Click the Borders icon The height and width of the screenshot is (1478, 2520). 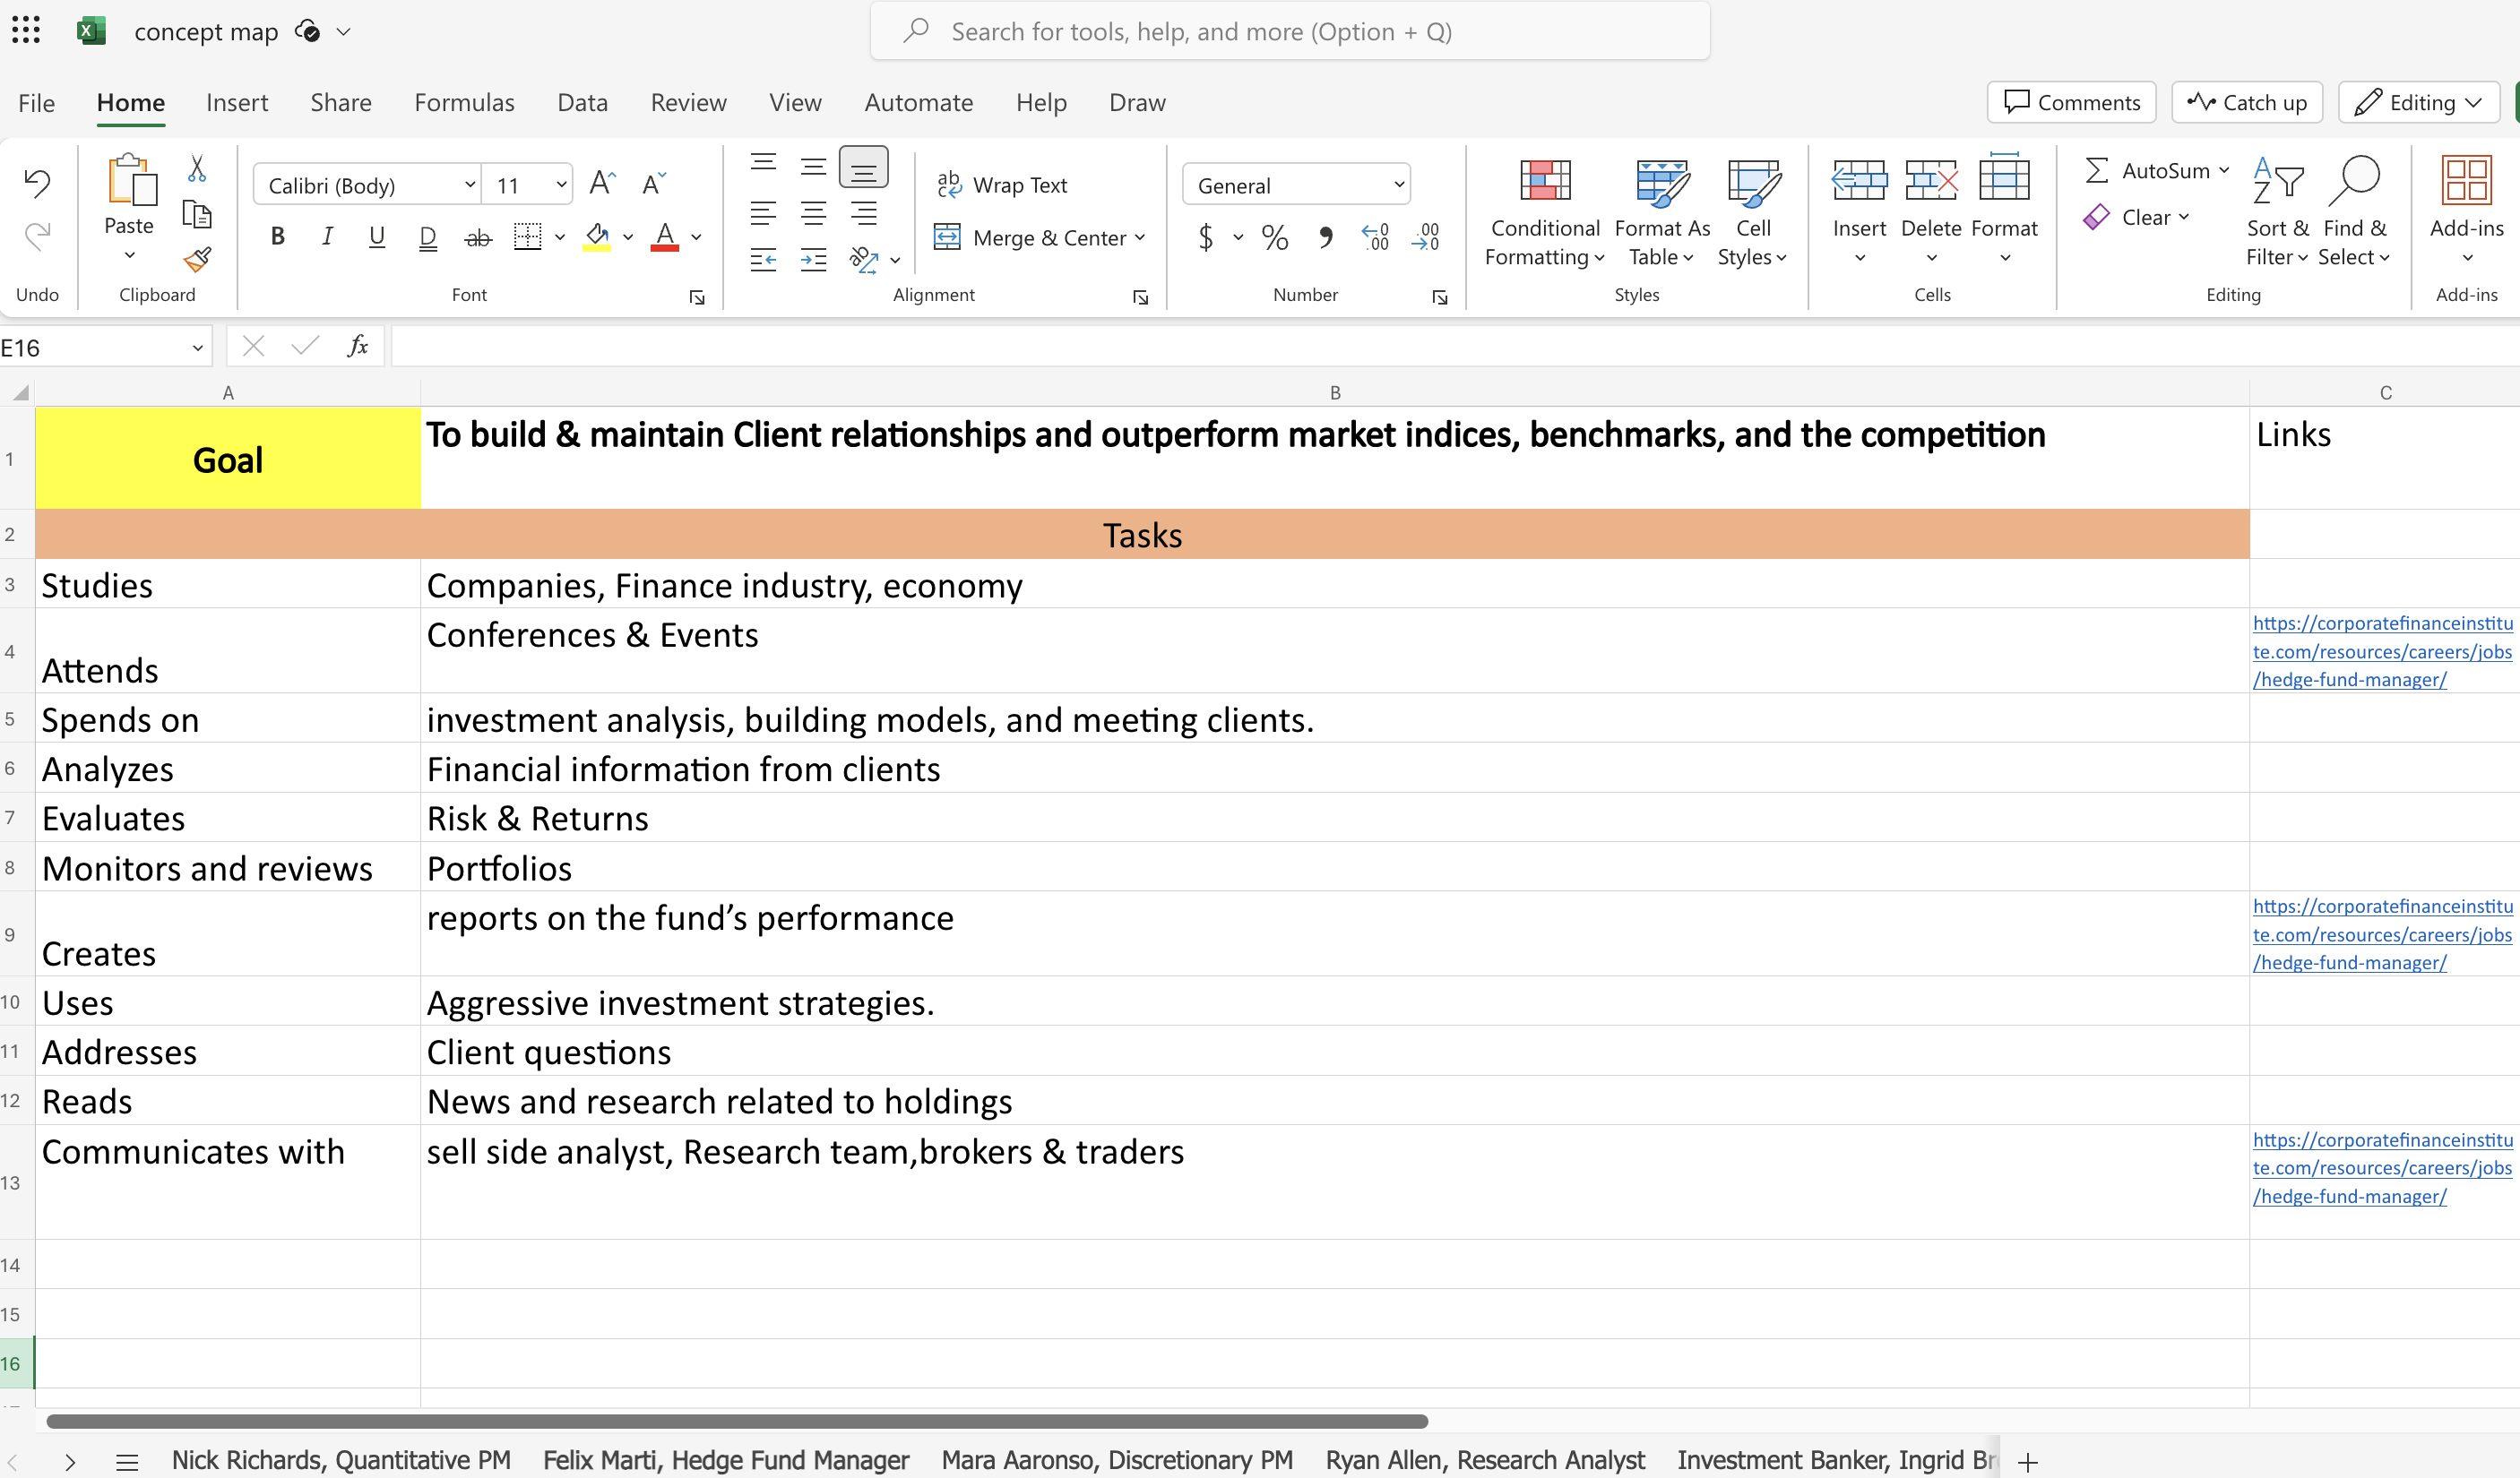(x=527, y=236)
